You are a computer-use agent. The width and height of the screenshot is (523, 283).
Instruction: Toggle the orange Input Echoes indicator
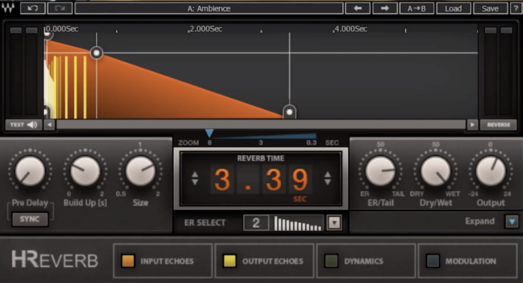point(128,261)
